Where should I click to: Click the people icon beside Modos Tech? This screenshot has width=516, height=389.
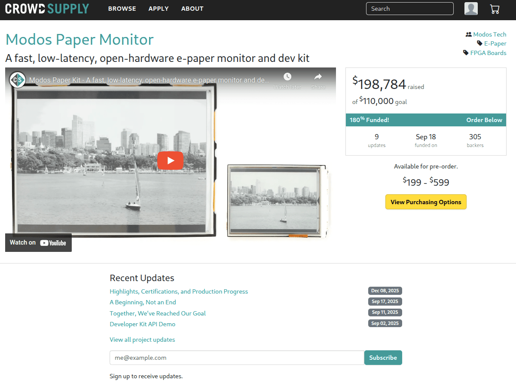[x=468, y=34]
